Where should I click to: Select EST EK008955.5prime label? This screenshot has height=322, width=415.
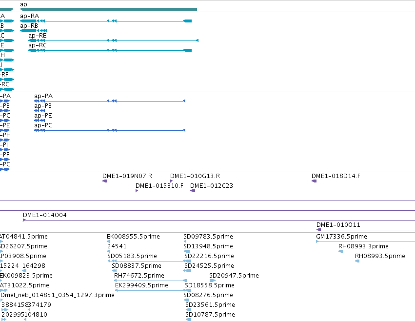click(x=133, y=237)
